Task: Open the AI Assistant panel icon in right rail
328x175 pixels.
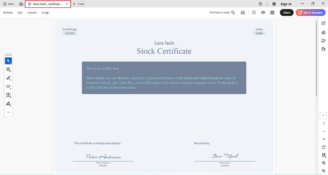Action: [323, 23]
